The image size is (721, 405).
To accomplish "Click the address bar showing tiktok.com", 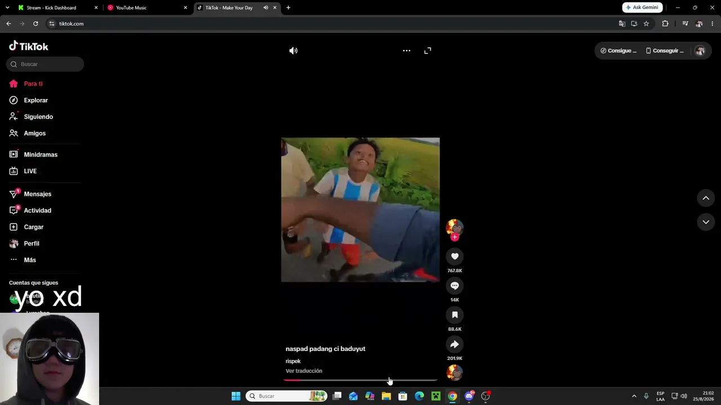I will (x=332, y=24).
